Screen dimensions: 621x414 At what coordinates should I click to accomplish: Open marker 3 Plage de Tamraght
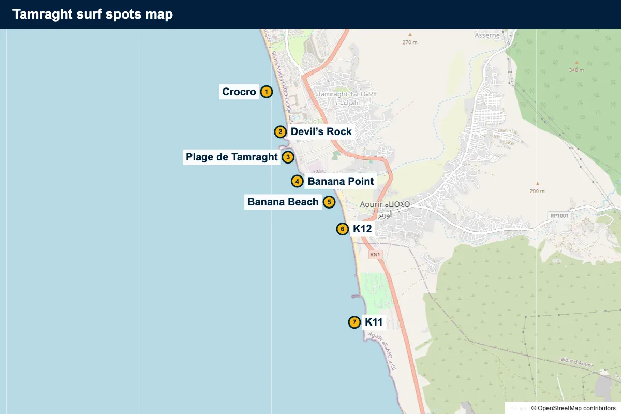point(288,157)
